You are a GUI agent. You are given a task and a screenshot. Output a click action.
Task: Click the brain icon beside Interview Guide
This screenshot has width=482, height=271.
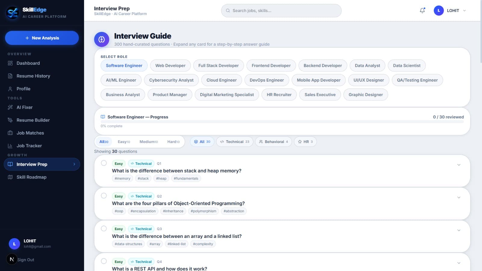click(102, 39)
